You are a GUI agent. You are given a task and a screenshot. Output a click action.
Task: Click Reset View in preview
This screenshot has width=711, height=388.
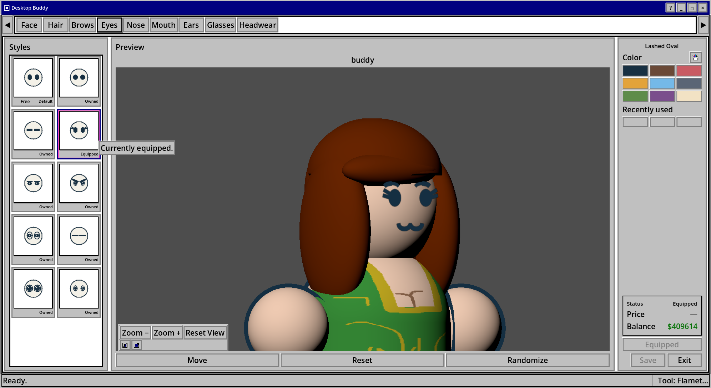click(205, 333)
